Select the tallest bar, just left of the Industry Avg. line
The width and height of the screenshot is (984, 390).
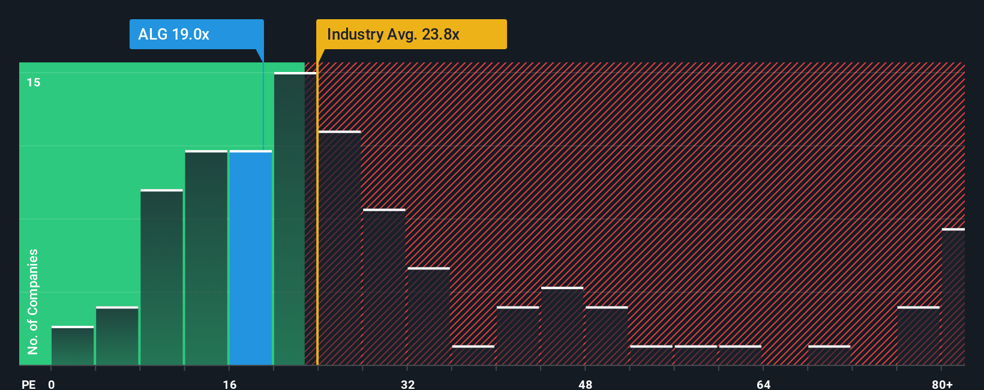point(295,218)
